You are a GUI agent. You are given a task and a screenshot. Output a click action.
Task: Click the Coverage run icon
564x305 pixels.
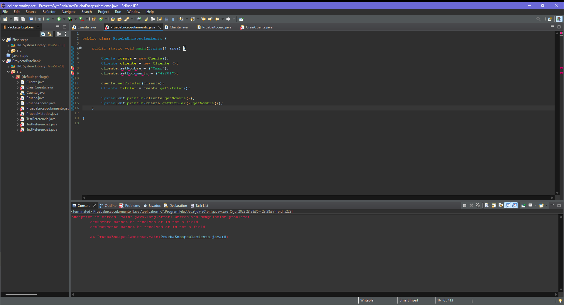[70, 19]
